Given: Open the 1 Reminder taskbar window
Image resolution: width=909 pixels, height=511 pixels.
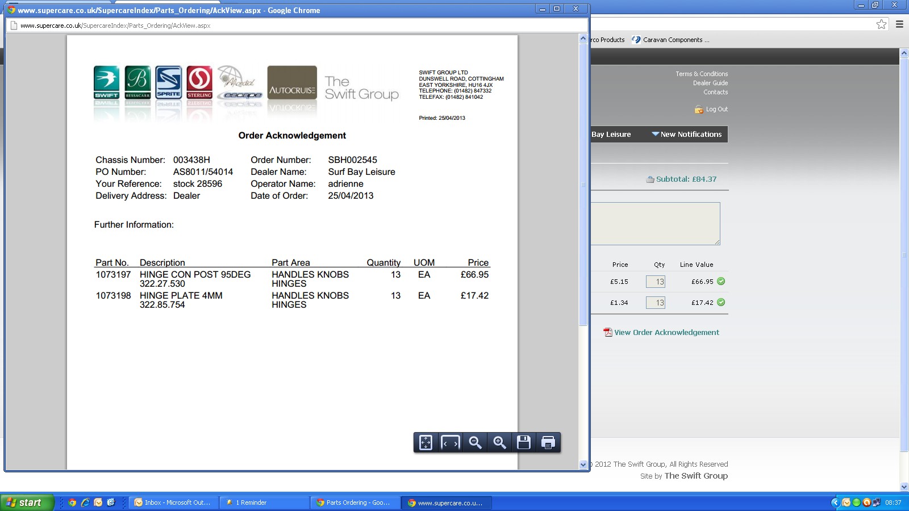Looking at the screenshot, I should pos(265,502).
